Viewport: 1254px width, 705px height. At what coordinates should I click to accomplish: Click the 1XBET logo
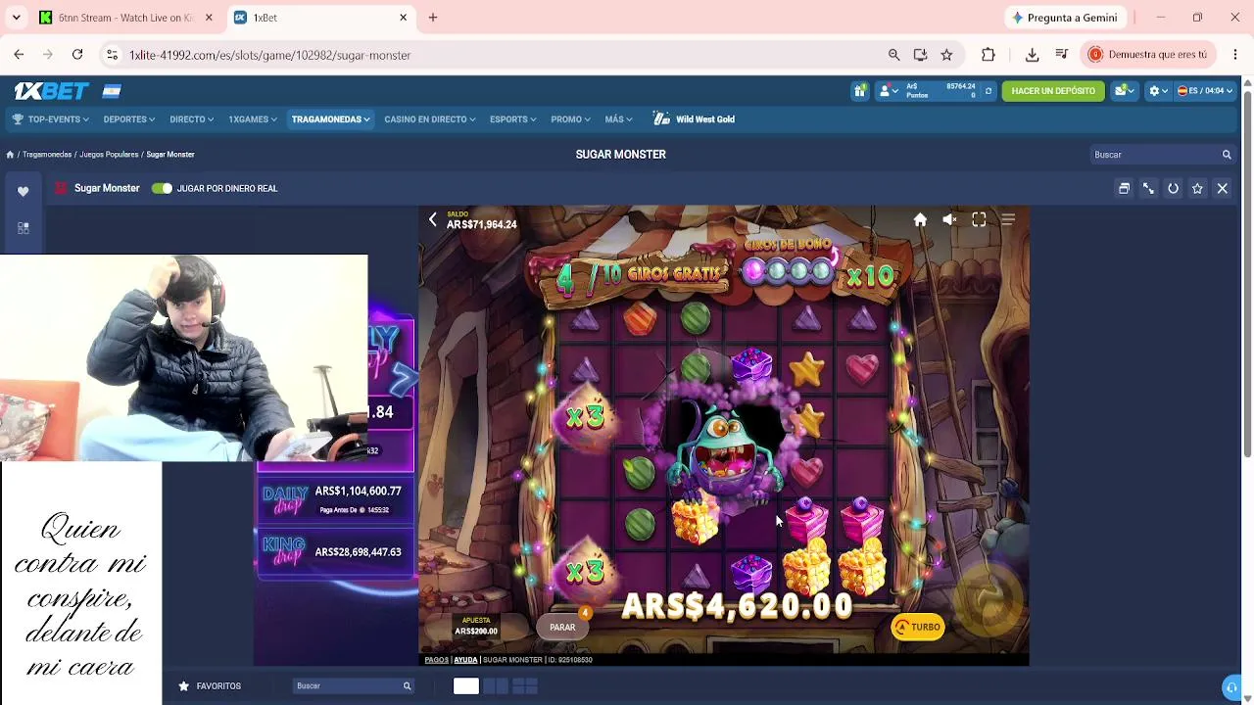click(x=51, y=91)
